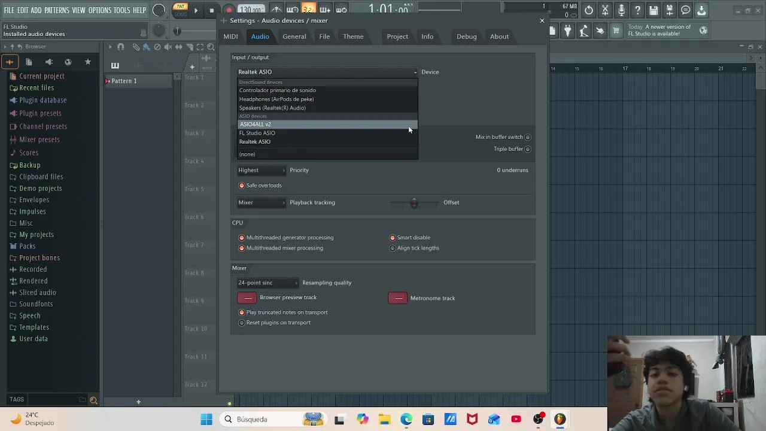Click the metronome icon in transport bar
766x431 pixels.
[x=276, y=10]
